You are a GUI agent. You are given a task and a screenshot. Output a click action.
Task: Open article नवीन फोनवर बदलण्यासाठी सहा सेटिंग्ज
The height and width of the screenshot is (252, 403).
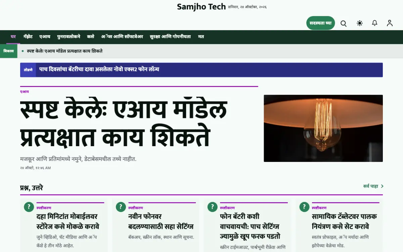(161, 221)
